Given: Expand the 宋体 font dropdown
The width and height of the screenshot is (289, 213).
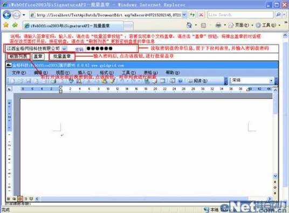Looking at the screenshot, I should click(x=271, y=80).
